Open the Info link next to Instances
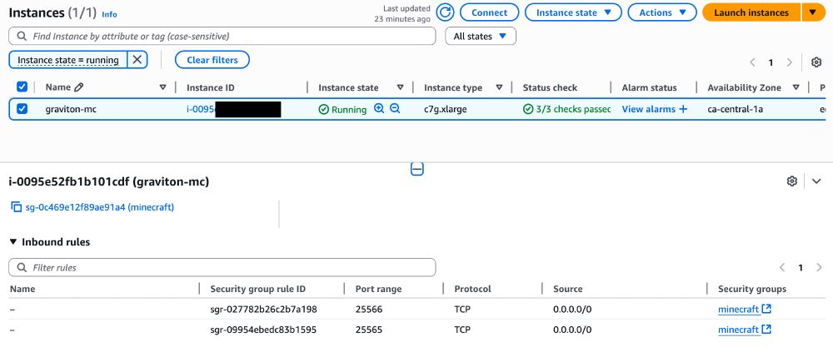 (x=109, y=14)
